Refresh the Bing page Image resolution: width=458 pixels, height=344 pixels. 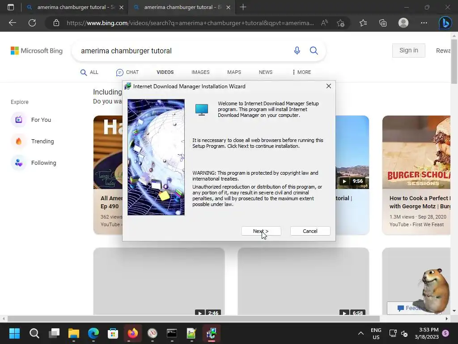tap(32, 23)
